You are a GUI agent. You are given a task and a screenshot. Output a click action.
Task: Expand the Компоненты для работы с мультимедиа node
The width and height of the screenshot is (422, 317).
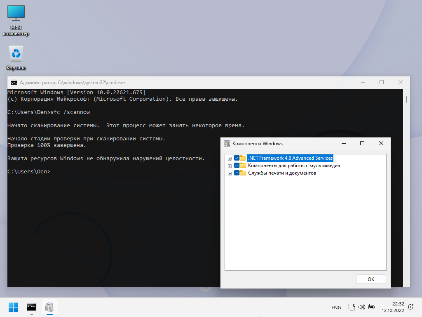point(230,166)
